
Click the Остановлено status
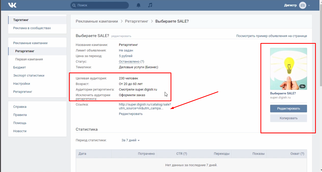pos(129,62)
